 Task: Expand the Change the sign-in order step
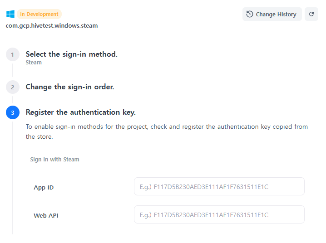pos(70,87)
